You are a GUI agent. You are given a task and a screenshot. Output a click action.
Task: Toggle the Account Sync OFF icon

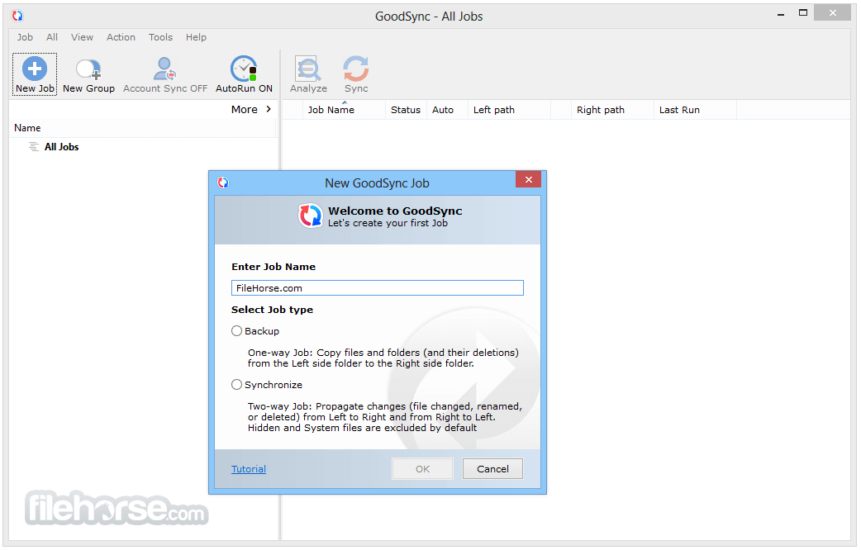pyautogui.click(x=164, y=69)
